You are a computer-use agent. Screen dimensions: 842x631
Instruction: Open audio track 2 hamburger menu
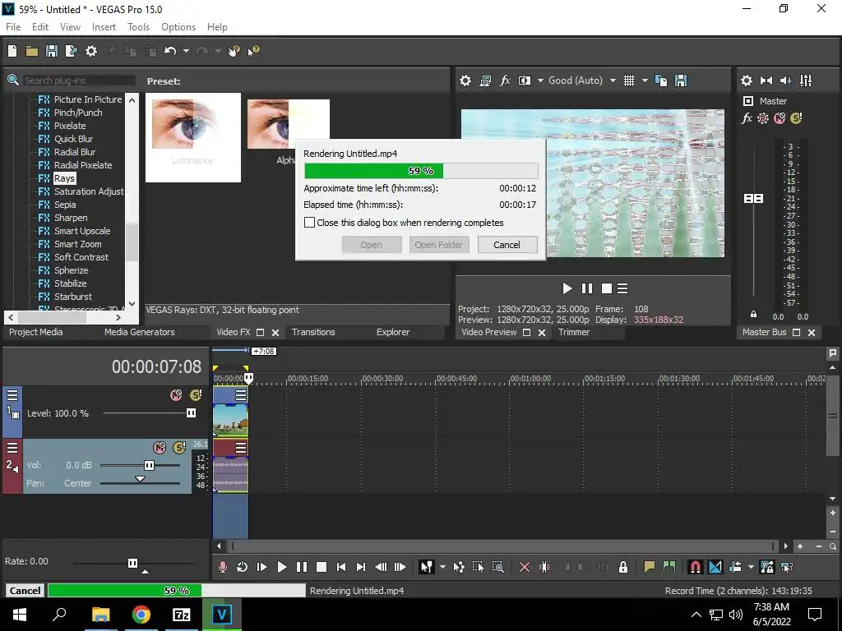[12, 448]
